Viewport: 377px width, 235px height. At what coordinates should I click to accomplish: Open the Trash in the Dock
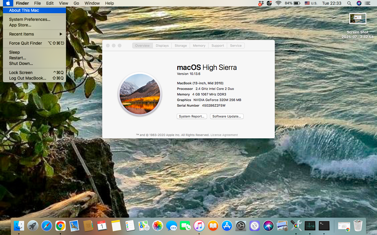(358, 226)
